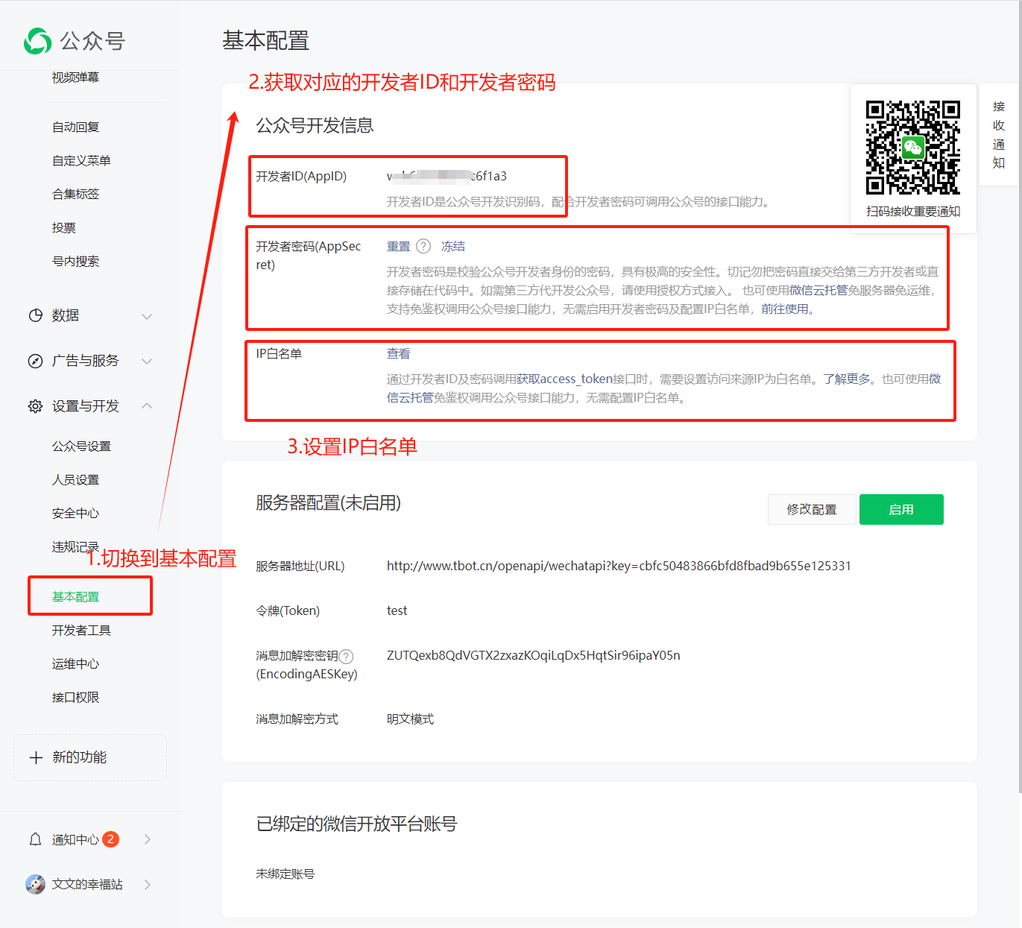Click the 接收通知 side tab
Image resolution: width=1022 pixels, height=928 pixels.
pyautogui.click(x=999, y=135)
